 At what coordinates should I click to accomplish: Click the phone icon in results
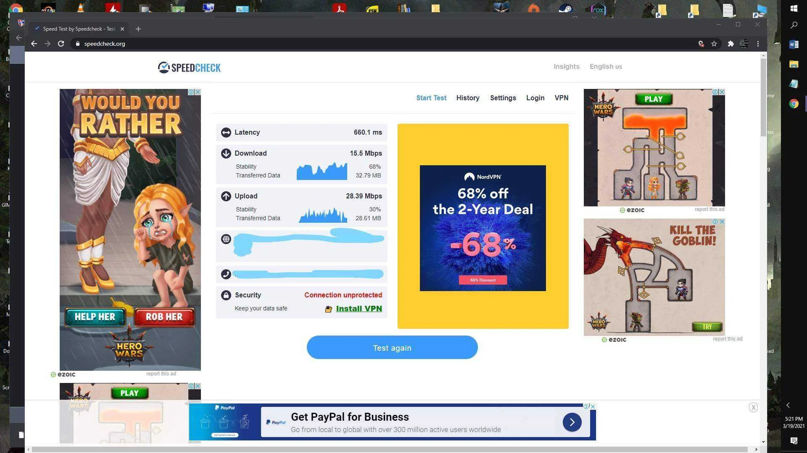click(226, 274)
